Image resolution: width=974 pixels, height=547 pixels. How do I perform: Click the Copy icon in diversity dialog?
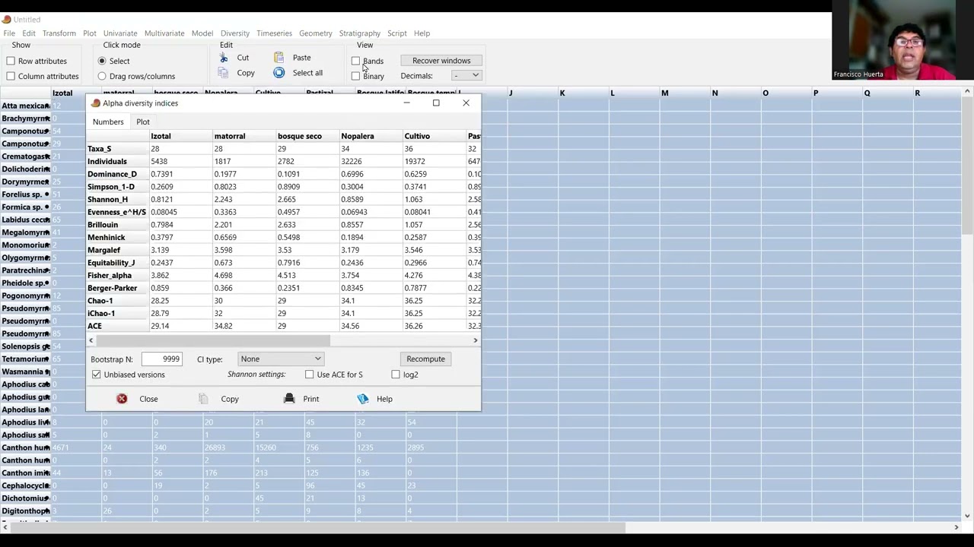[x=203, y=399]
